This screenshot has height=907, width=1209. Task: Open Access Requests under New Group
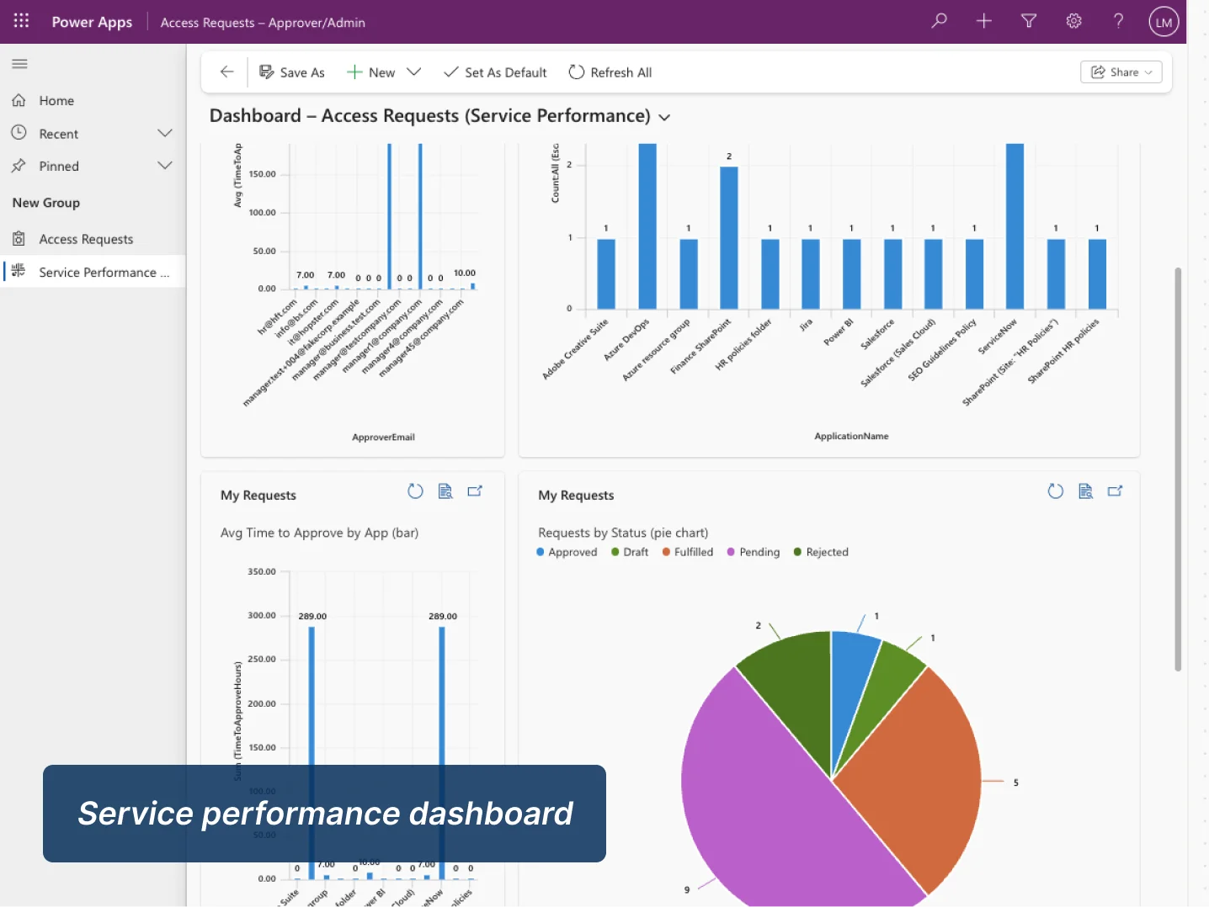(87, 238)
